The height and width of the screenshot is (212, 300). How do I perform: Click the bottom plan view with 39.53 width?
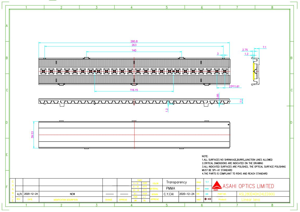(x=134, y=135)
